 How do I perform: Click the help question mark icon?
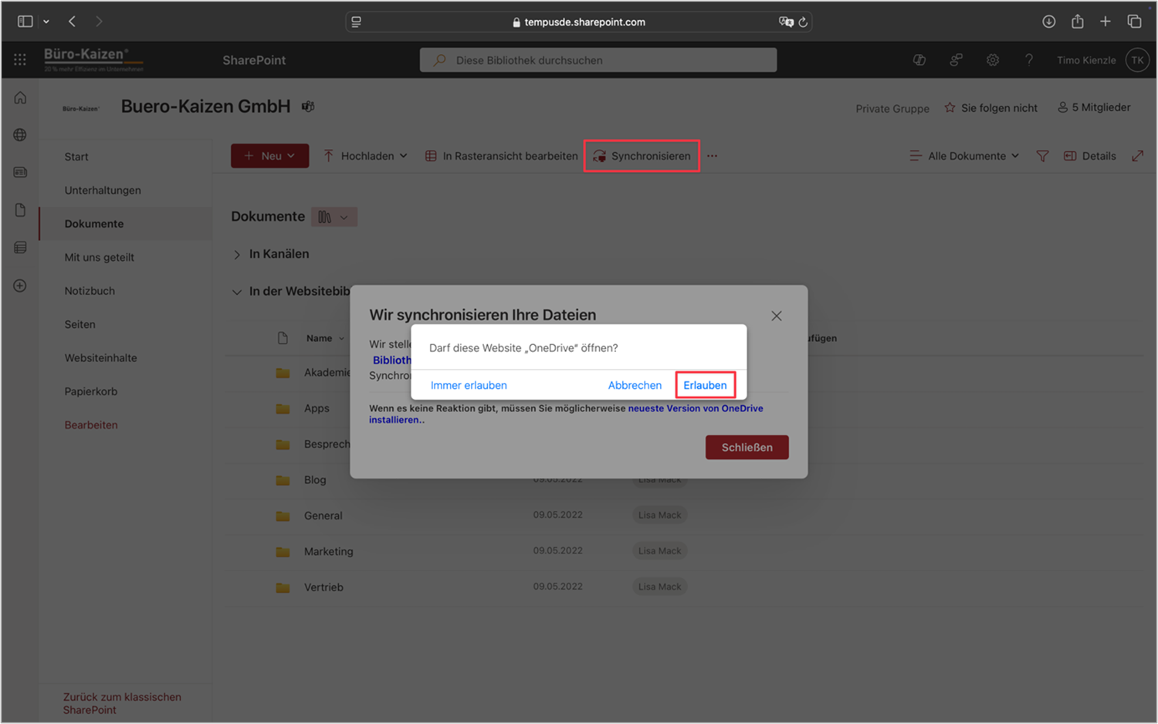tap(1029, 59)
